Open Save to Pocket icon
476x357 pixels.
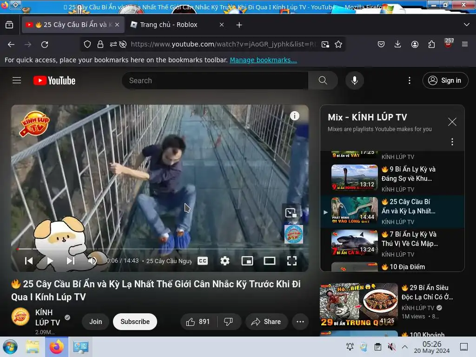[x=381, y=44]
